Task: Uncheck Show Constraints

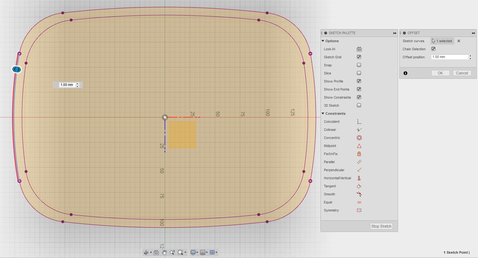Action: (359, 97)
